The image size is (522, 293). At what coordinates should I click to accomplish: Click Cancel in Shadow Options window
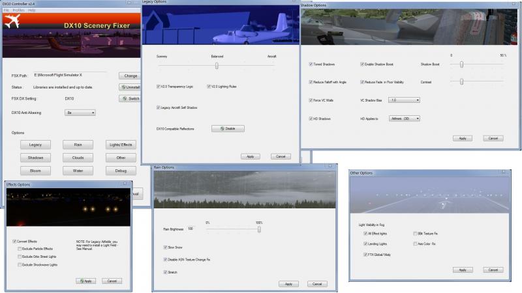tap(493, 138)
